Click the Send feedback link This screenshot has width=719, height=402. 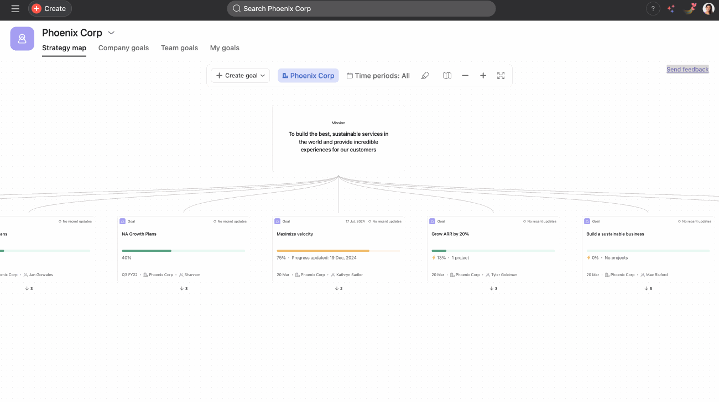click(687, 70)
